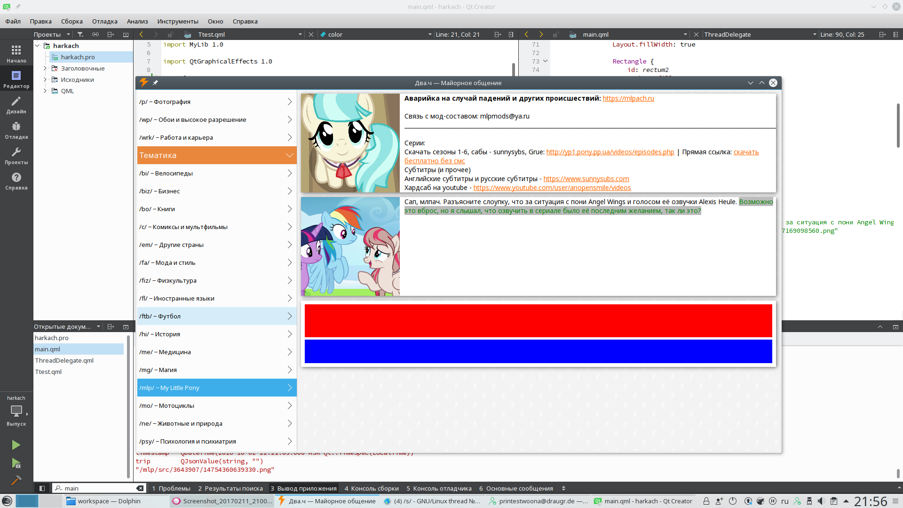Open the Проекты mode in the sidebar

coord(16,155)
